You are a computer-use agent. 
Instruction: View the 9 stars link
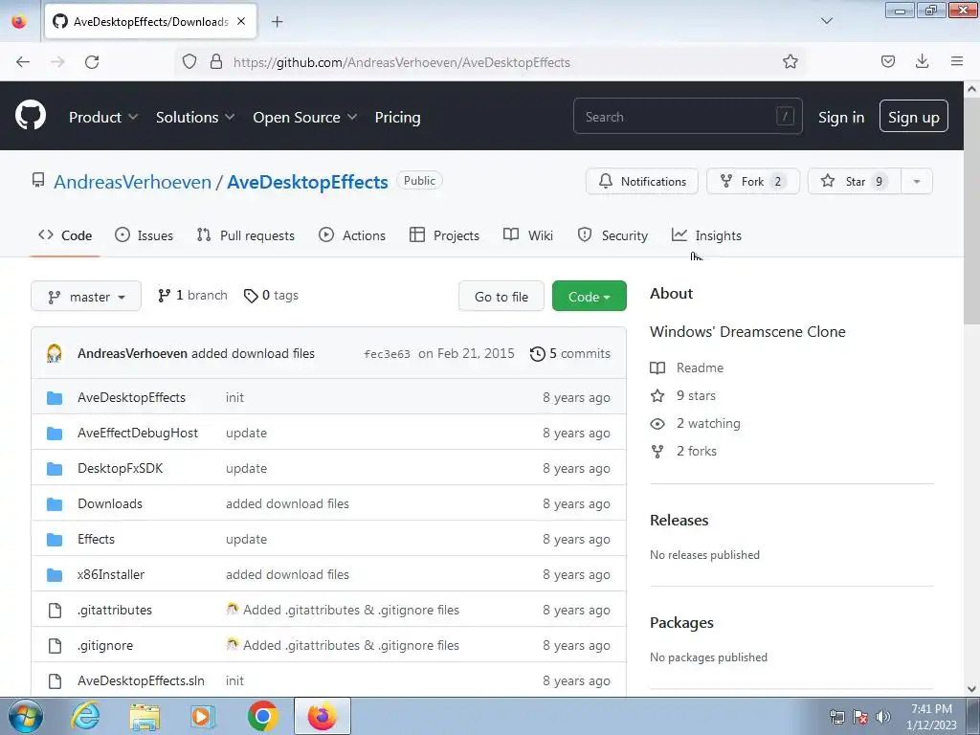pyautogui.click(x=683, y=395)
